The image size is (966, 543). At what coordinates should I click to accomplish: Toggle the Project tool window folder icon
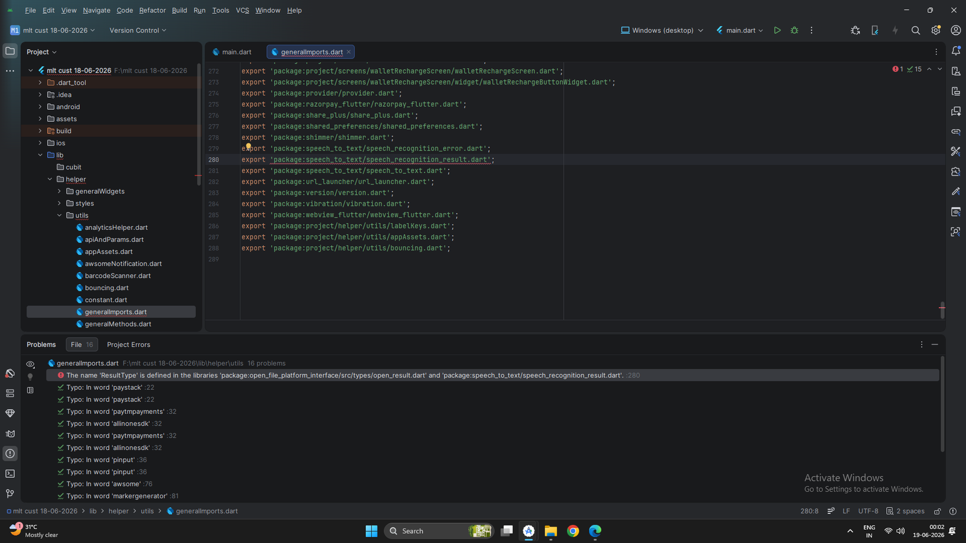tap(10, 51)
